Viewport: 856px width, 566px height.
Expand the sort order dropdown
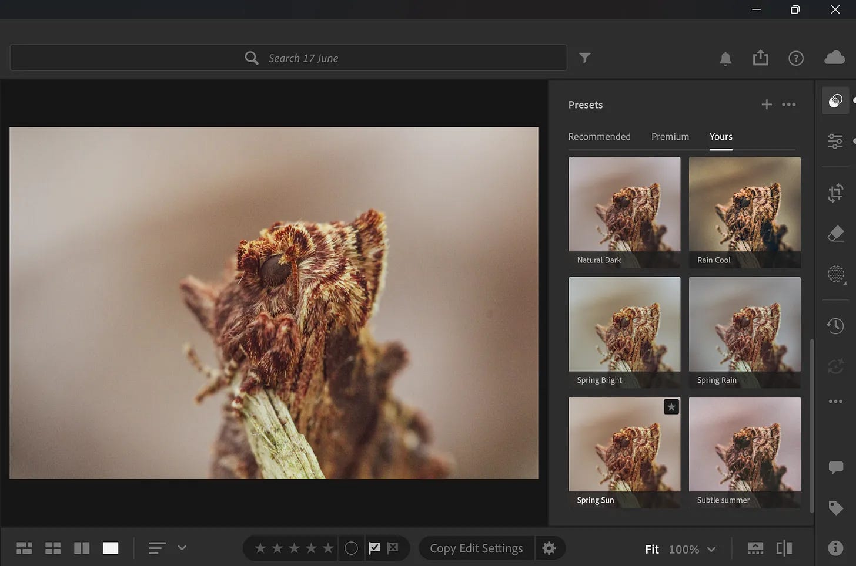click(x=182, y=548)
